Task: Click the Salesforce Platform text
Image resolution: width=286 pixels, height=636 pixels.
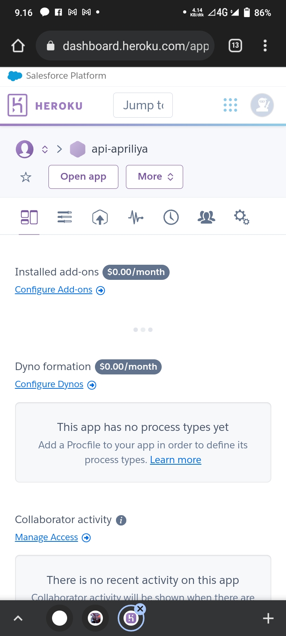Action: click(x=66, y=76)
